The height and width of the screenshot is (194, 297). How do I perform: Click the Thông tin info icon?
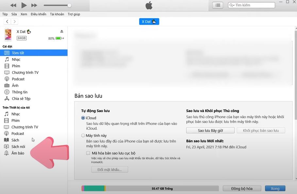point(7,92)
